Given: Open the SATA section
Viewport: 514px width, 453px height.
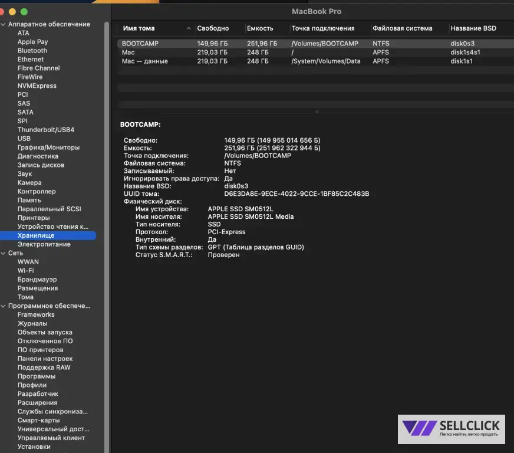Looking at the screenshot, I should tap(25, 112).
